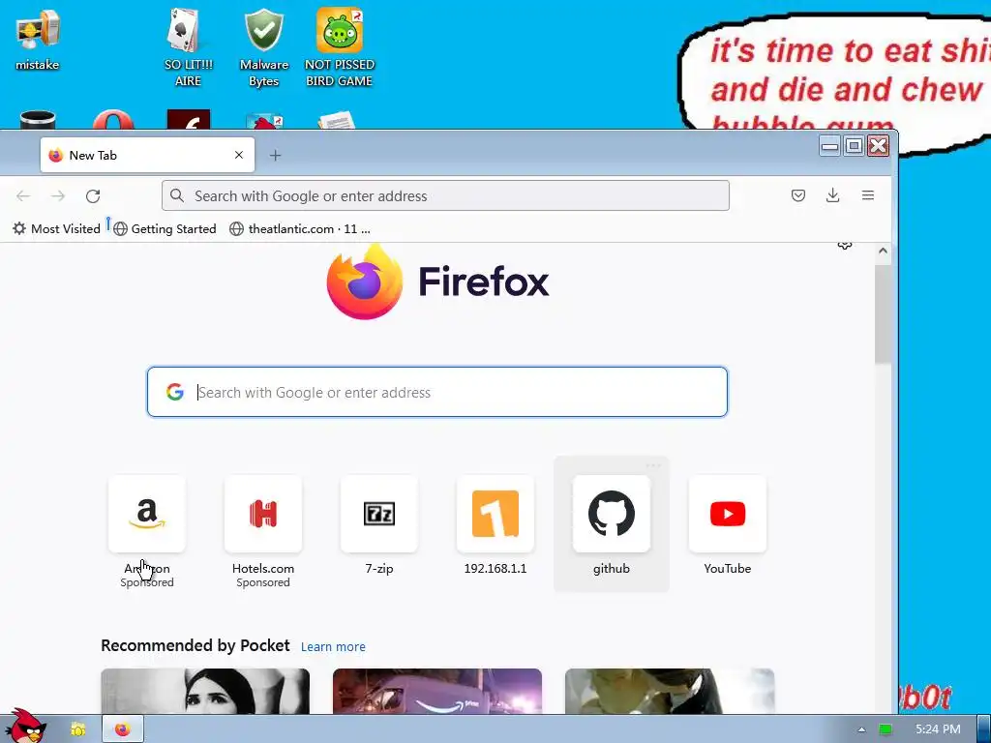
Task: Open the Pocket story with Amazon van
Action: [437, 691]
